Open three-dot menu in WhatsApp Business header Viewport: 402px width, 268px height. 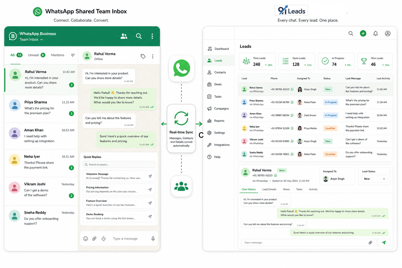coord(152,36)
